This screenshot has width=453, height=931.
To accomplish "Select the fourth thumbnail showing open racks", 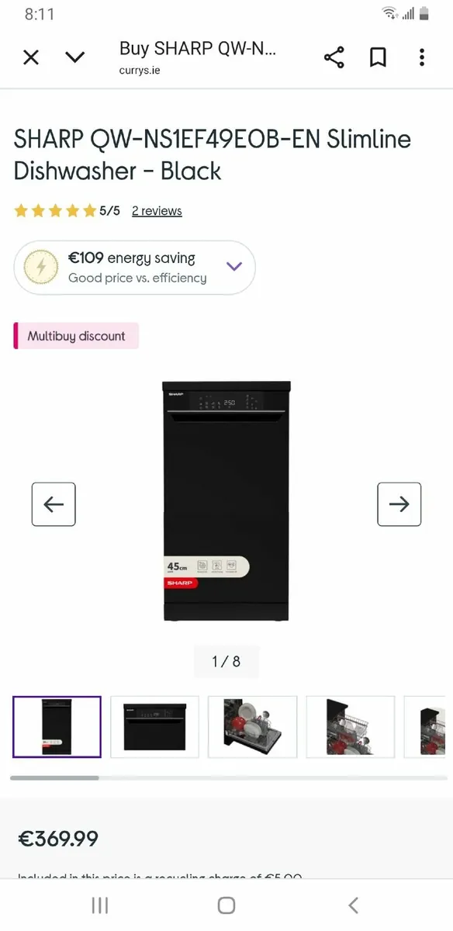I will pos(350,727).
